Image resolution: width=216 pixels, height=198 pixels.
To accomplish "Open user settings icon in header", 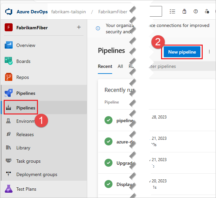I will pyautogui.click(x=207, y=12).
